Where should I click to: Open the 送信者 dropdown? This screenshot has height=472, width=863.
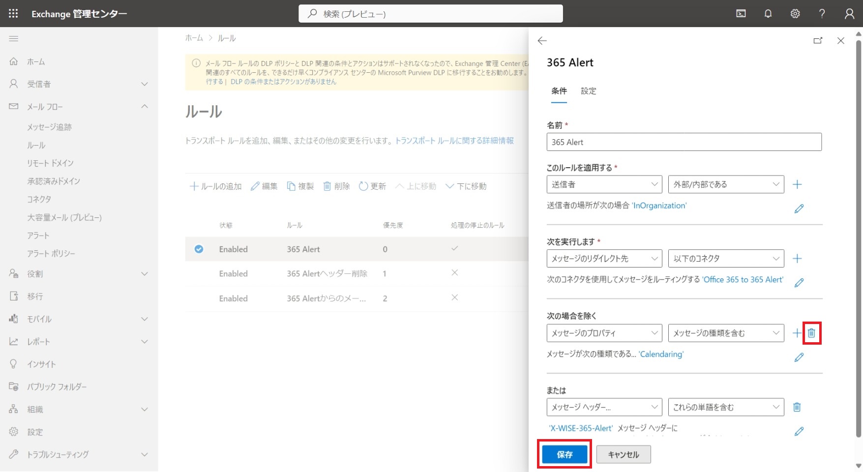(604, 184)
